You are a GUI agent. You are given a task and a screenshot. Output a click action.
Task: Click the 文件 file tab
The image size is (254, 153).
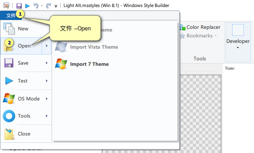click(x=11, y=16)
